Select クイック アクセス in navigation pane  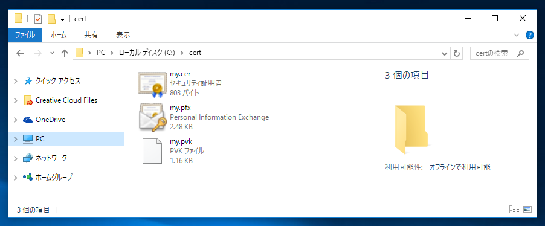coord(58,81)
